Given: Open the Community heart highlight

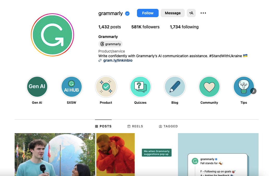Looking at the screenshot, I should 209,87.
